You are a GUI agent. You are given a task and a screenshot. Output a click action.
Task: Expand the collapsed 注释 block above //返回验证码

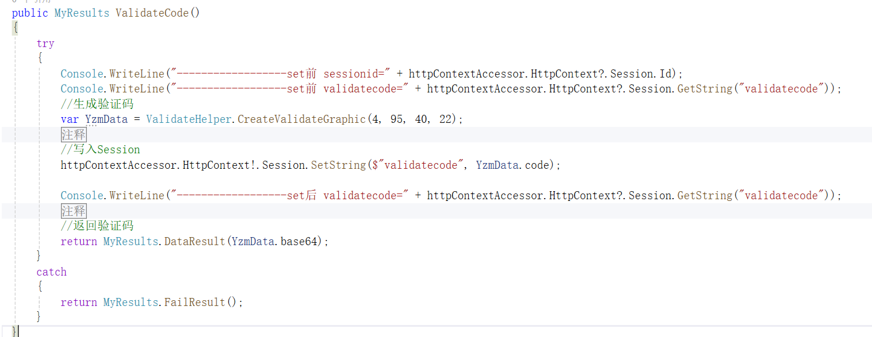(x=74, y=211)
